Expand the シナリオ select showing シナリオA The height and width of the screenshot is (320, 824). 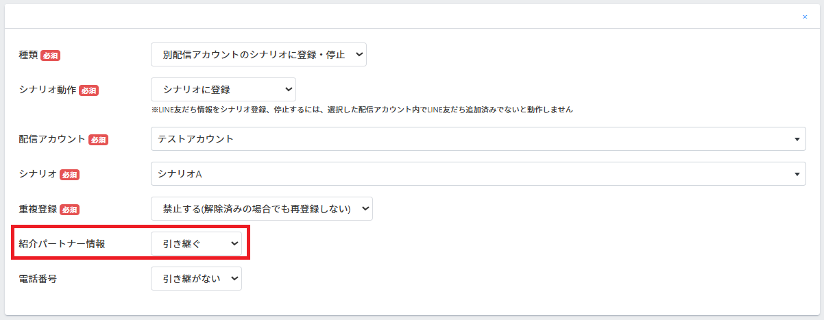[x=478, y=174]
